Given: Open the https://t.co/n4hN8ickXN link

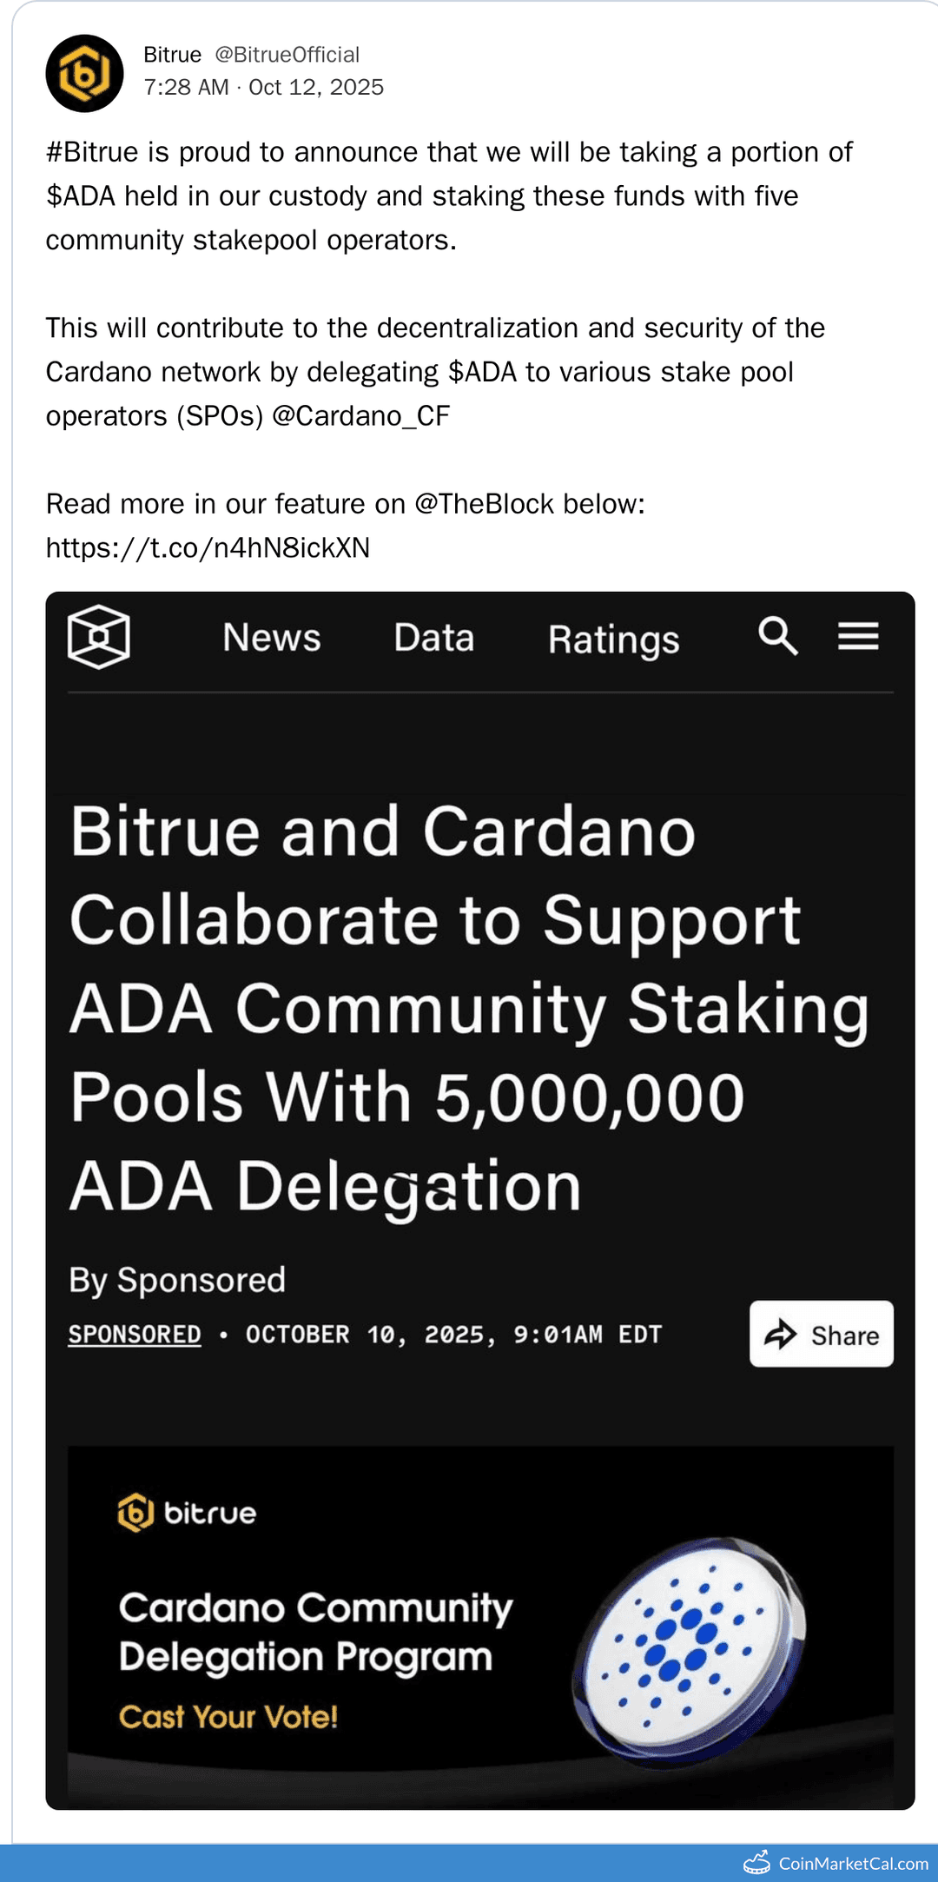Looking at the screenshot, I should 208,547.
